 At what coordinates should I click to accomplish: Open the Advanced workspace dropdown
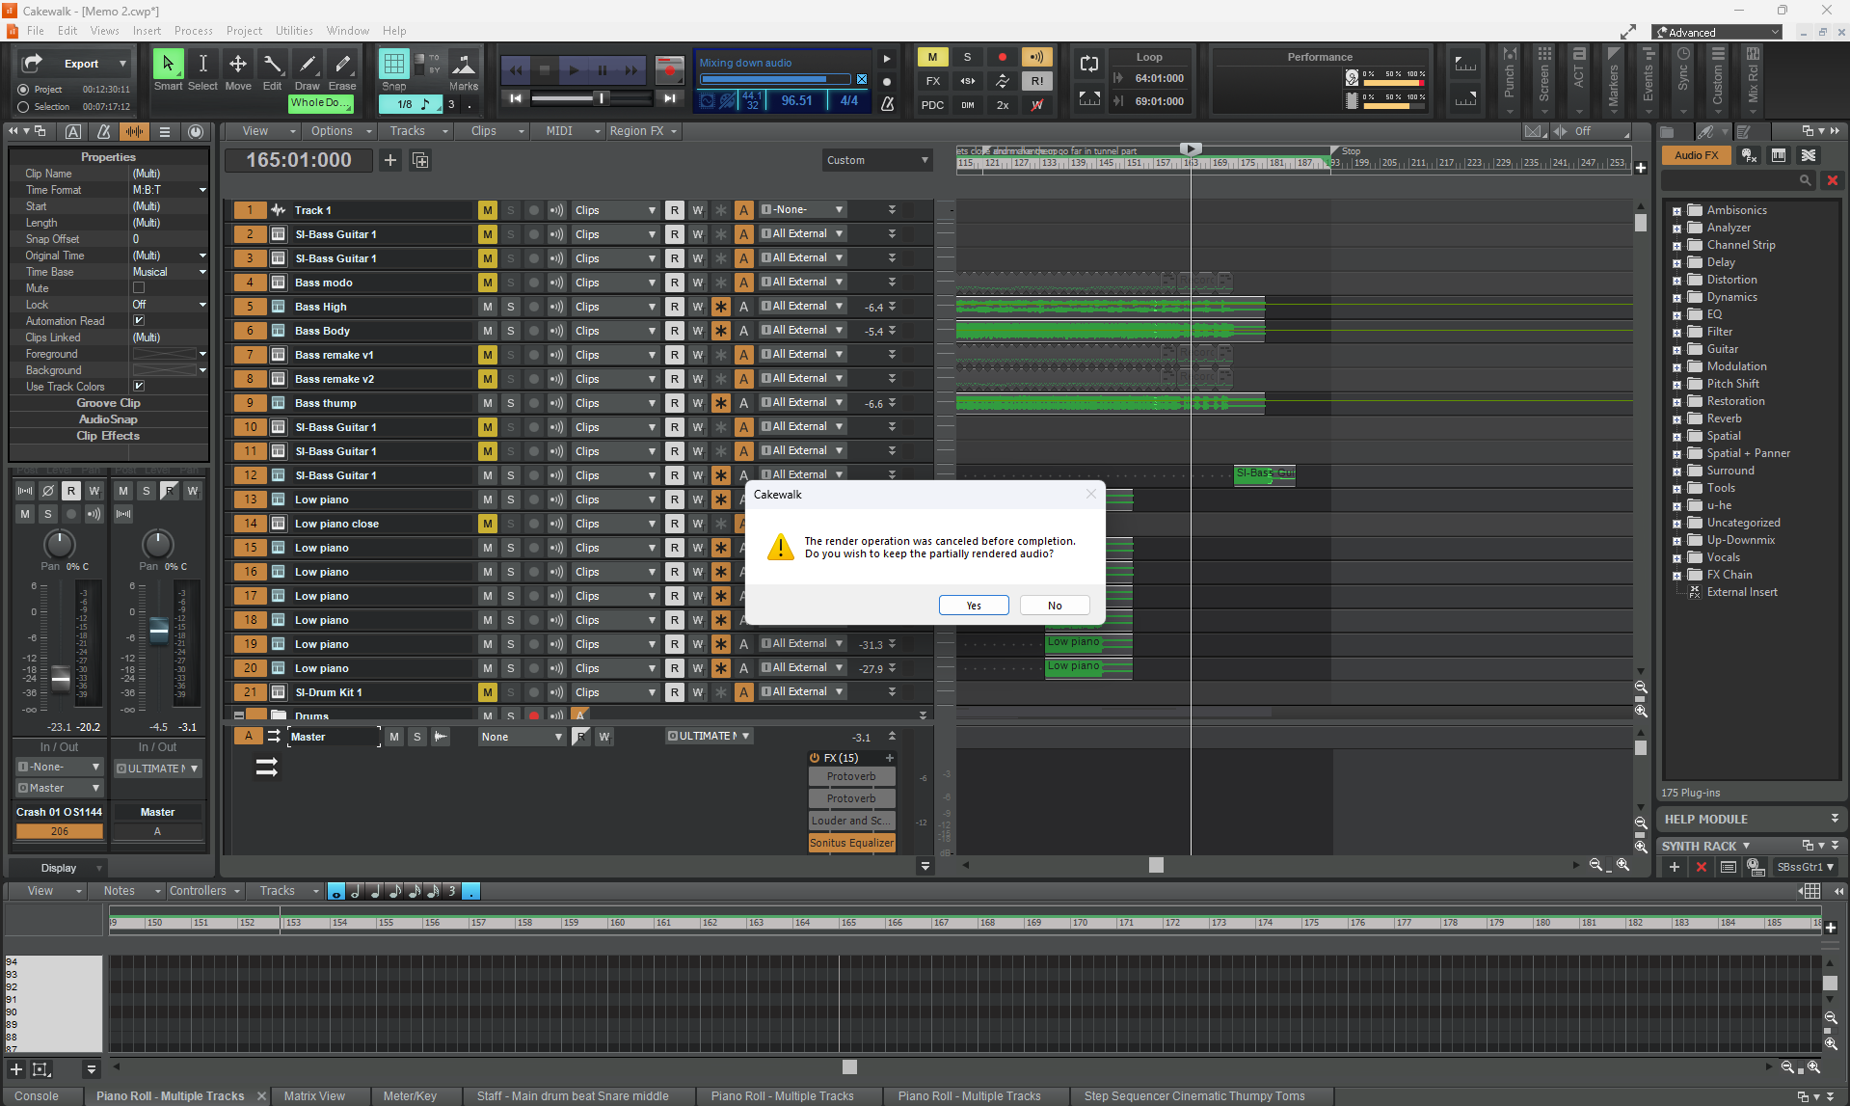pos(1717,32)
